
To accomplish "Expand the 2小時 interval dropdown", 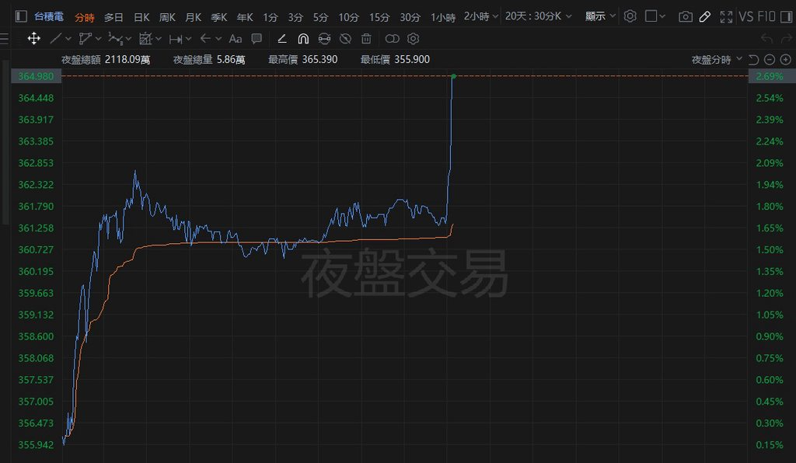I will 479,16.
